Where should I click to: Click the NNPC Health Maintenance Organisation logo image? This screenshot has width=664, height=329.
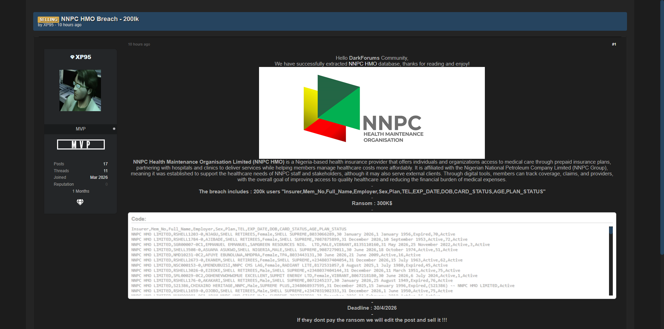(x=372, y=113)
